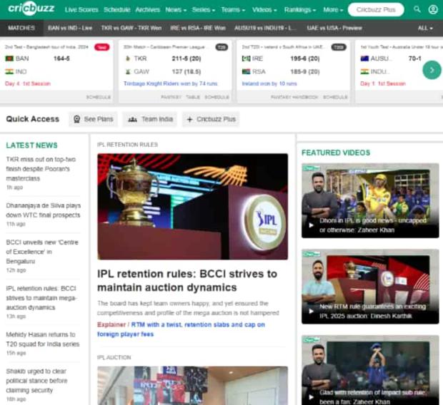443x405 pixels.
Task: Open IPL retention mega-auction sidebar news
Action: 41,298
